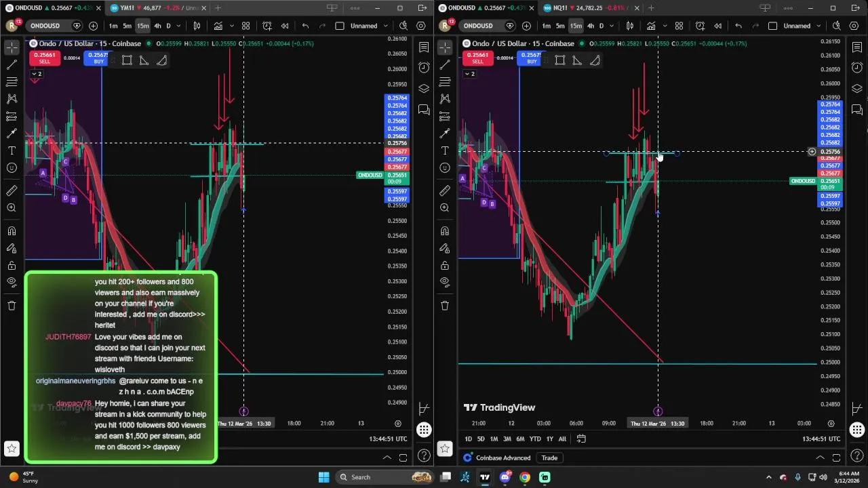
Task: Expand the Coinbase Advanced trading panel upward
Action: (820, 457)
